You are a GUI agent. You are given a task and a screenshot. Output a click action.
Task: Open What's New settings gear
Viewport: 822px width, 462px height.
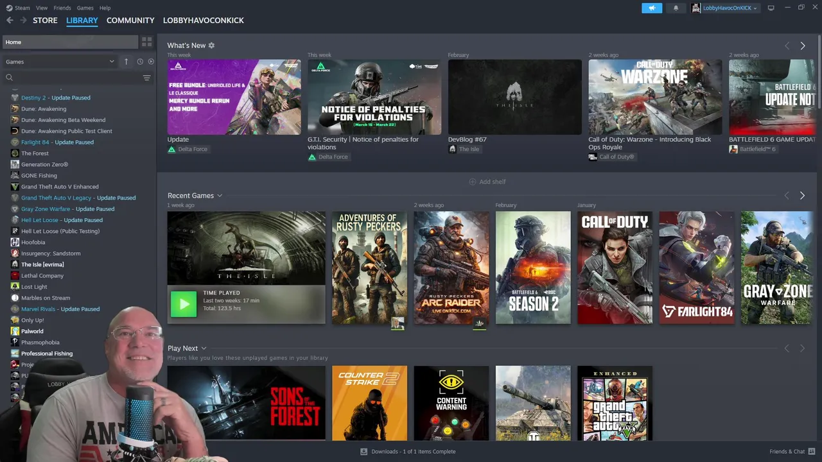[x=211, y=46]
